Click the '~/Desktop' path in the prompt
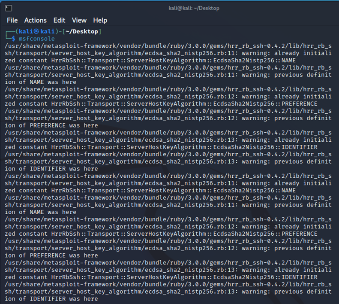The height and width of the screenshot is (304, 339). point(84,31)
